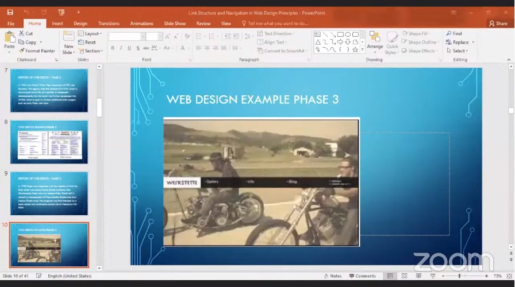Select the Star shape in the gallery
Viewport: 515px width, 287px height.
(355, 49)
